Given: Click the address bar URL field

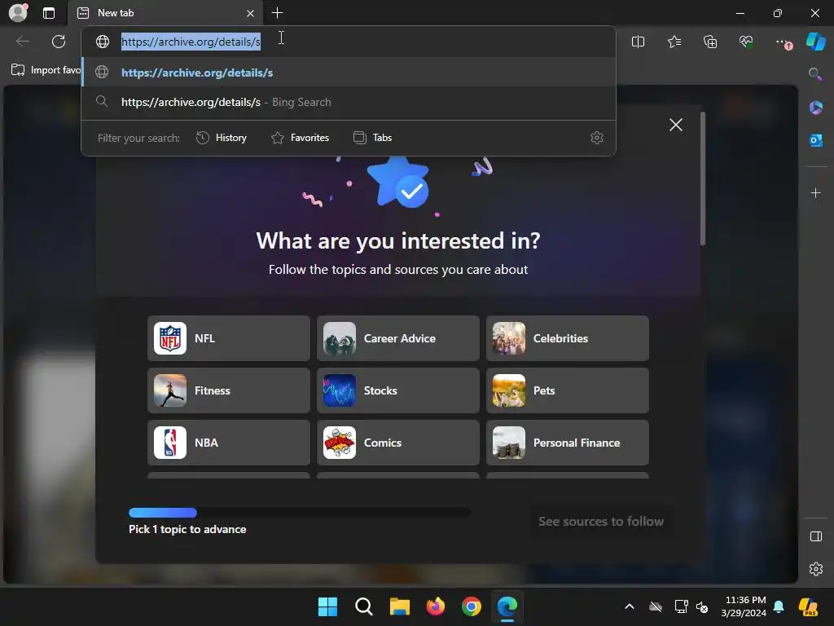Looking at the screenshot, I should point(349,41).
